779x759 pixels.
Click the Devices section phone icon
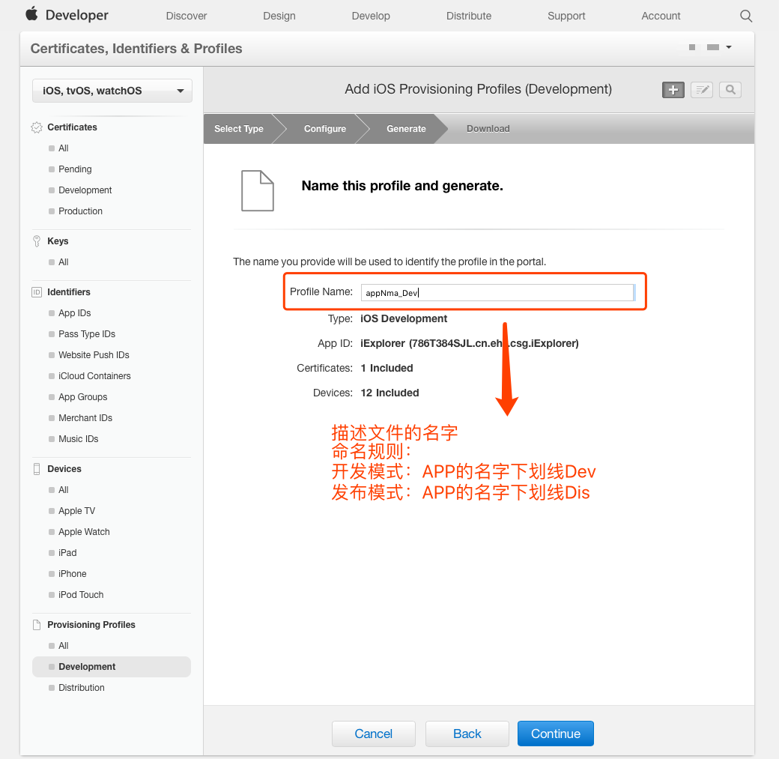[37, 469]
